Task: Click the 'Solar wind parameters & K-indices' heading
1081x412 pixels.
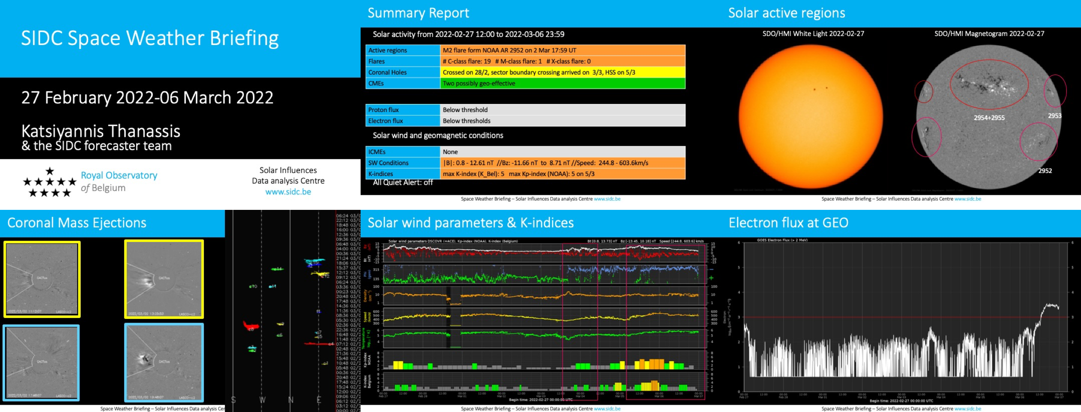Action: coord(471,223)
